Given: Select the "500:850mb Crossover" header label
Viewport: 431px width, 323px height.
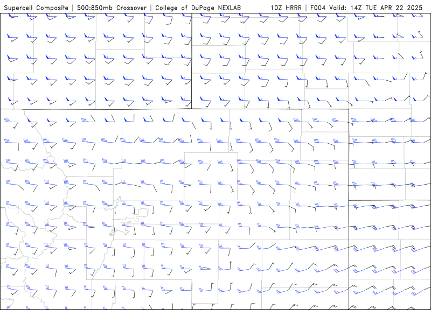Looking at the screenshot, I should pyautogui.click(x=112, y=8).
